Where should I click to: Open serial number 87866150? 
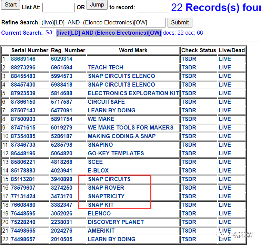coord(23,102)
